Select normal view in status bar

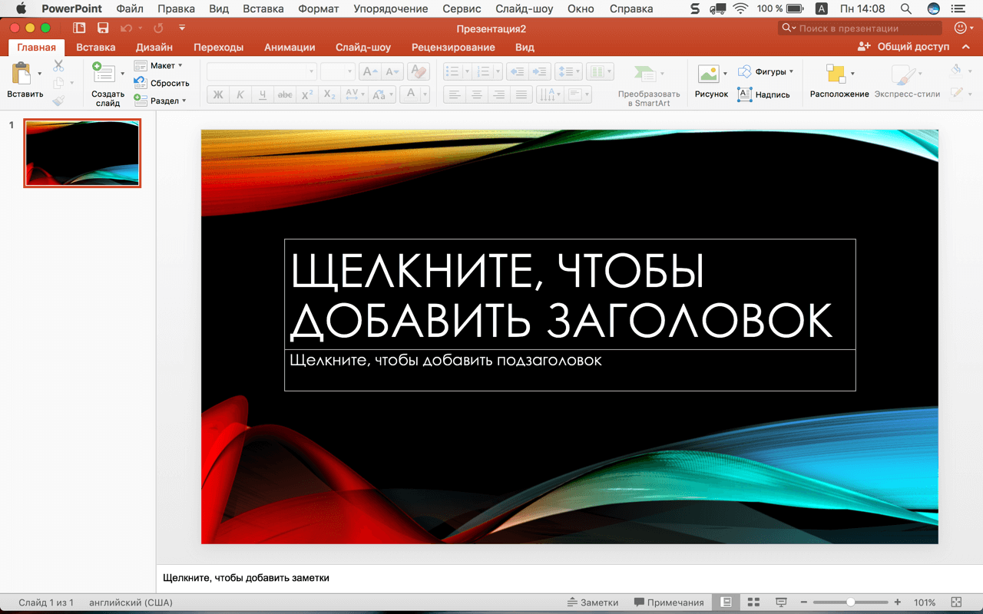[x=726, y=602]
